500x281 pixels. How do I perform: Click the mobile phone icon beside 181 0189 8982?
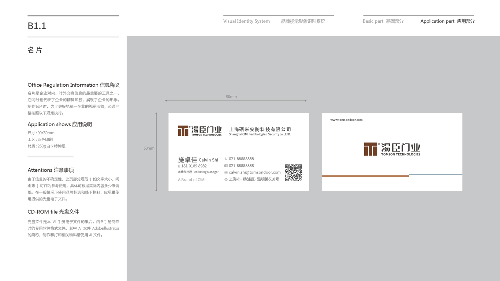[x=179, y=166]
